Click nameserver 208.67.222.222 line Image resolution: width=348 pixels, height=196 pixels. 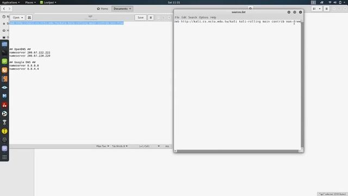[x=30, y=52]
